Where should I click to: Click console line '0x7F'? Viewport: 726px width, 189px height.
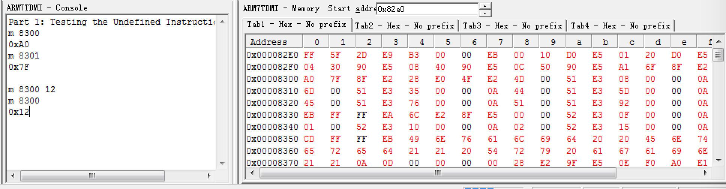click(19, 67)
